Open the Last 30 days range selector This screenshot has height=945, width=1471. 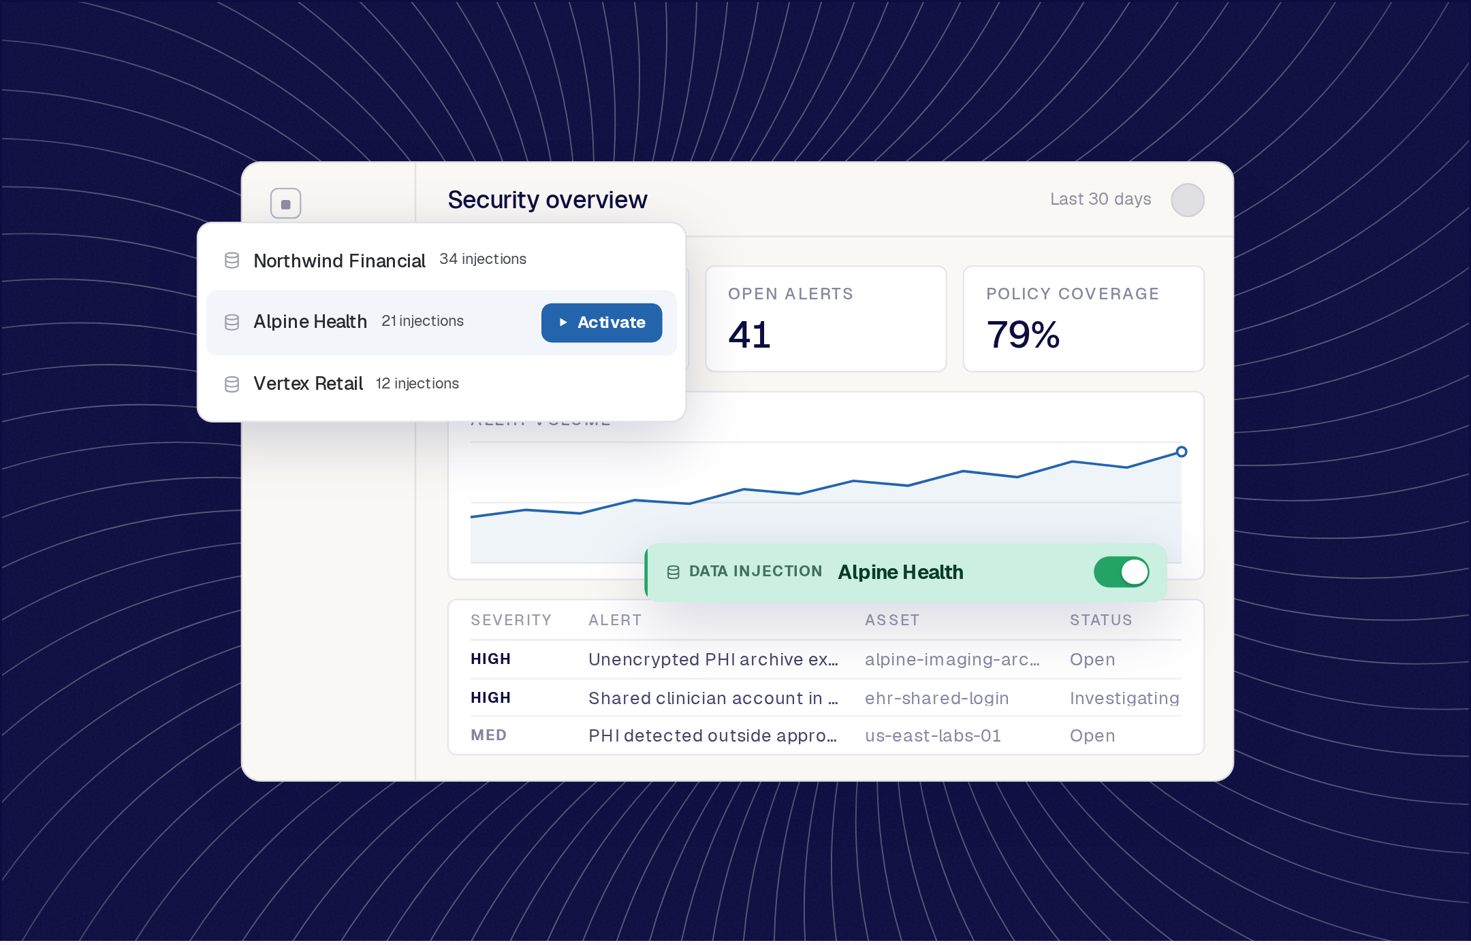tap(1100, 199)
